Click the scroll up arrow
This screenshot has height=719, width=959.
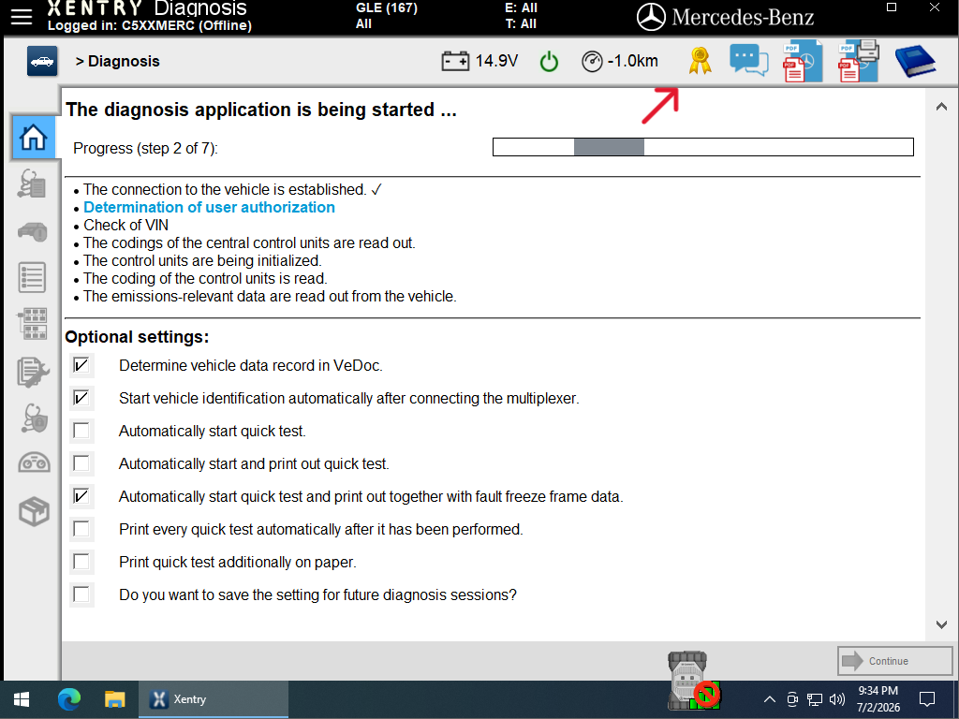[x=941, y=107]
